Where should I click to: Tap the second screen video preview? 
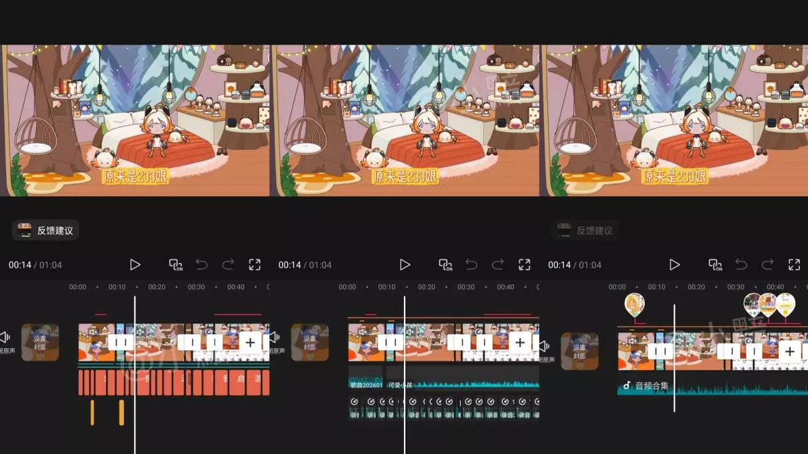click(405, 120)
